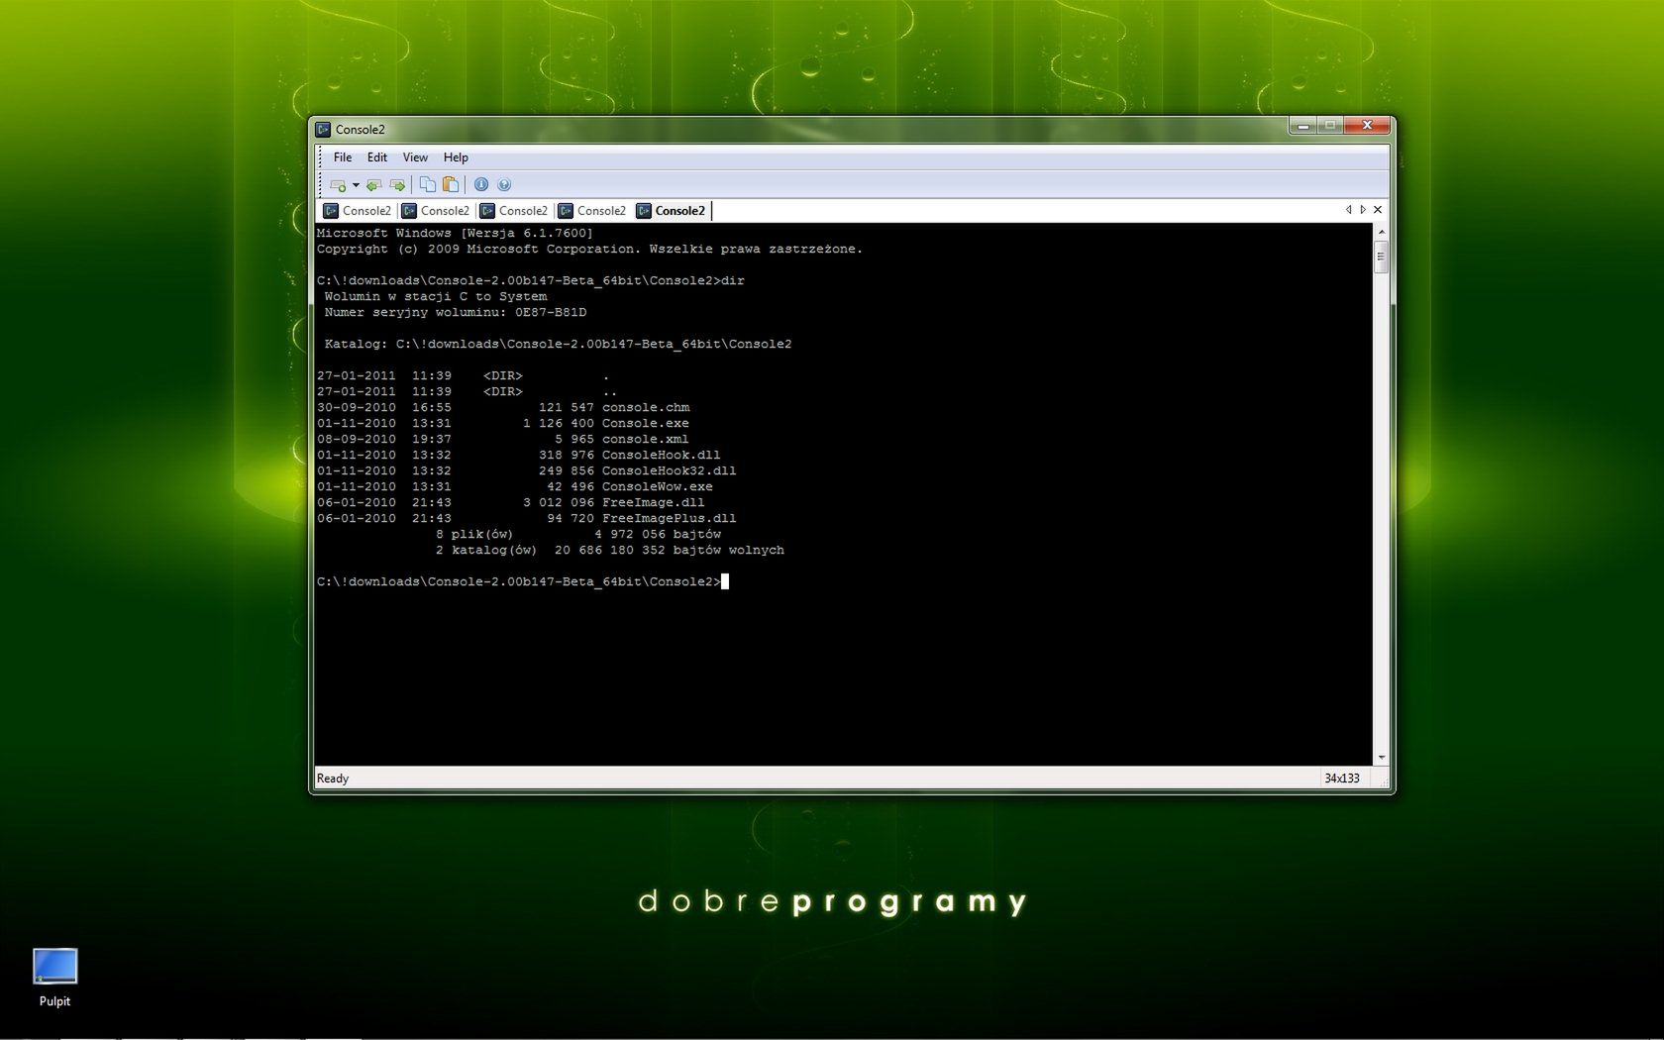Open the View menu
Screen dimensions: 1664x1040
click(415, 157)
